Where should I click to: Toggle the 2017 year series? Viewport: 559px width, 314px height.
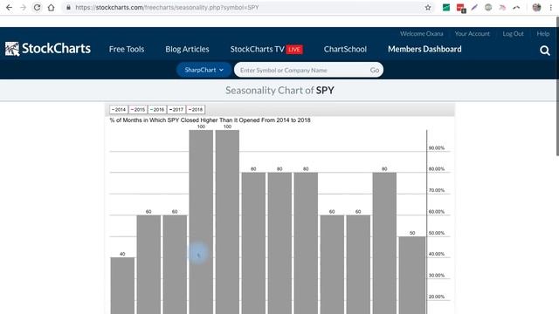(176, 110)
